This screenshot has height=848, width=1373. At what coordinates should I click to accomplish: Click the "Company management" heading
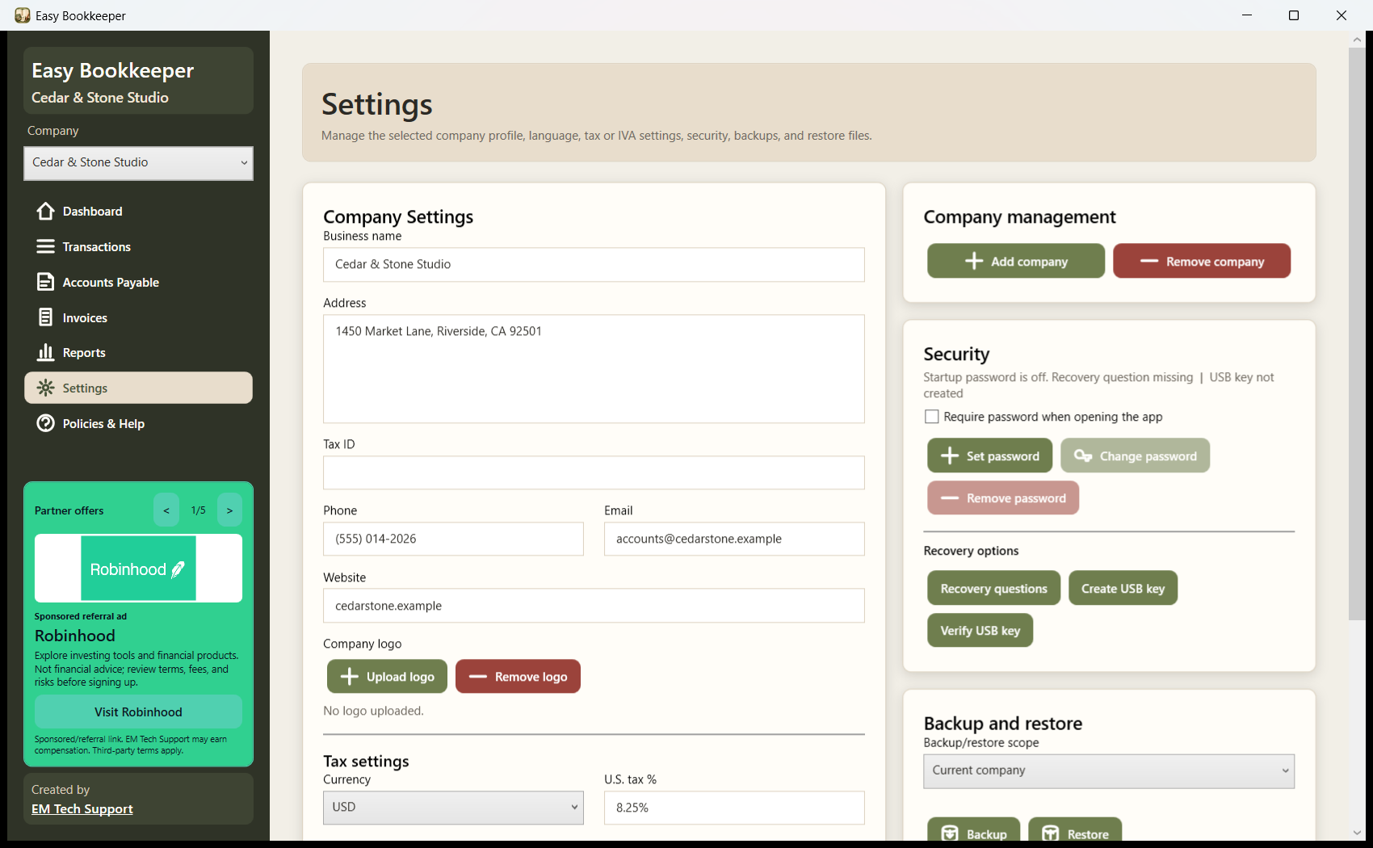(1019, 216)
